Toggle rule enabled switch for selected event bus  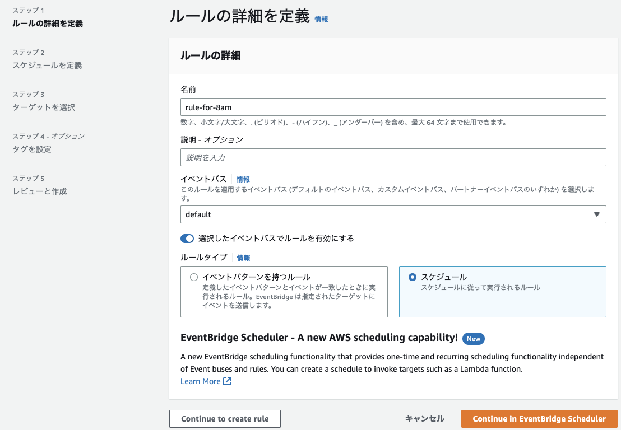(x=187, y=238)
